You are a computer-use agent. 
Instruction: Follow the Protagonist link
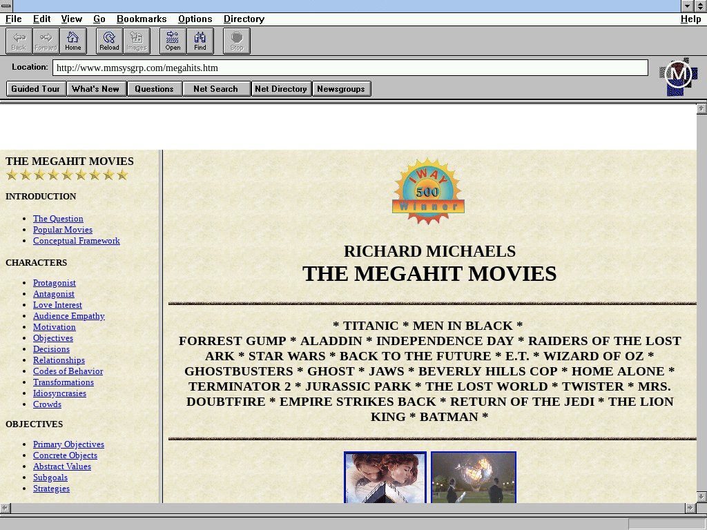tap(55, 283)
